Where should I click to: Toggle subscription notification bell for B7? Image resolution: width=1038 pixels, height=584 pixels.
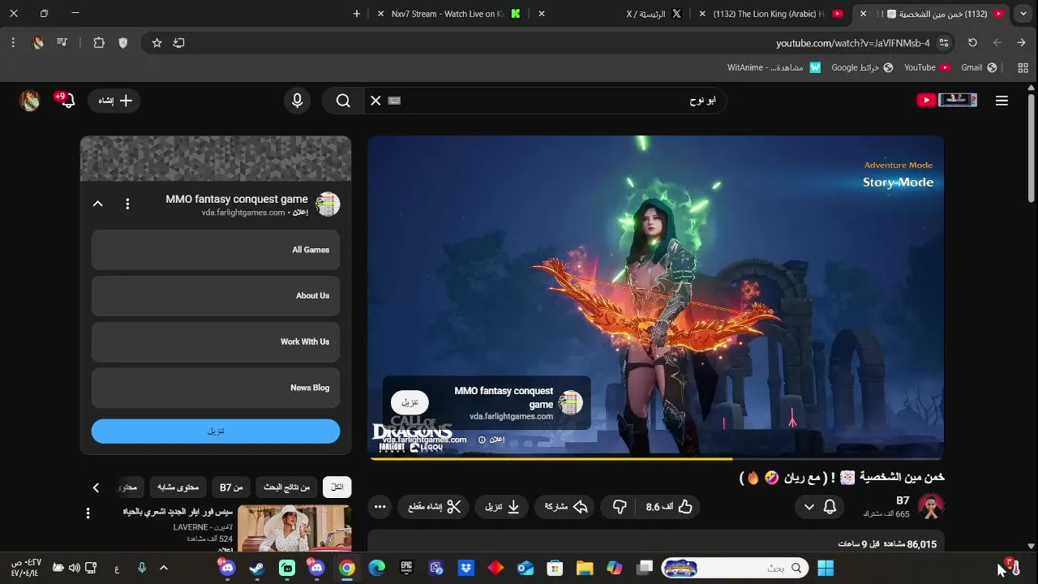tap(830, 507)
